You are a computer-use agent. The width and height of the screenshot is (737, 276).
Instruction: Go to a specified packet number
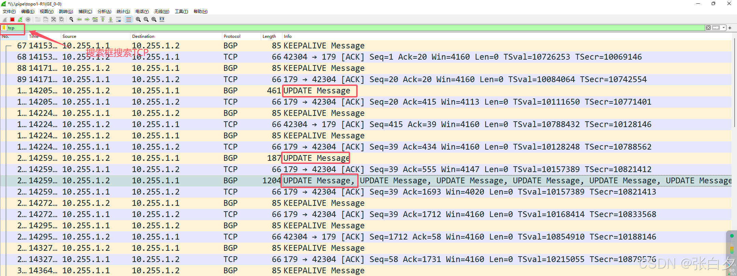(x=95, y=19)
